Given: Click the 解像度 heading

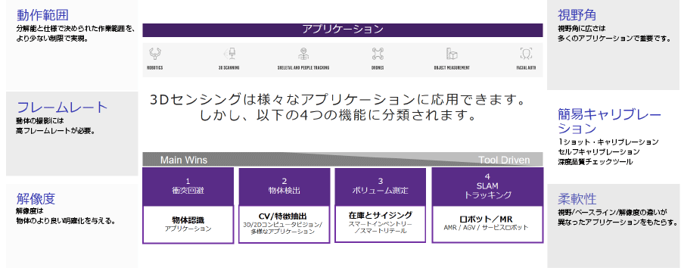Looking at the screenshot, I should pos(36,199).
